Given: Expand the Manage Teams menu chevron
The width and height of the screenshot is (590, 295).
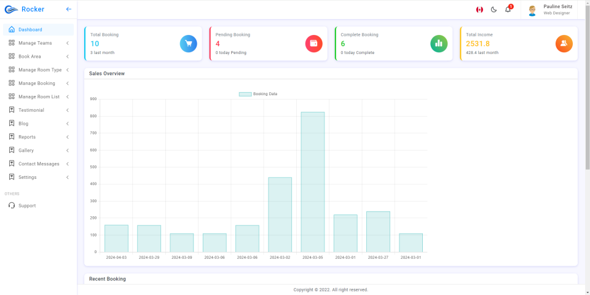Looking at the screenshot, I should point(68,43).
